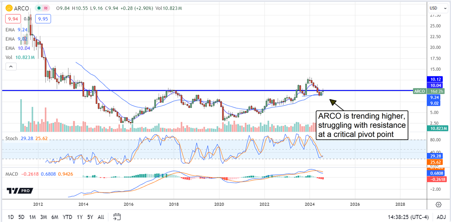Screen dimensions: 451x222
Task: Click the 2016 label on time axis
Action: [129, 205]
